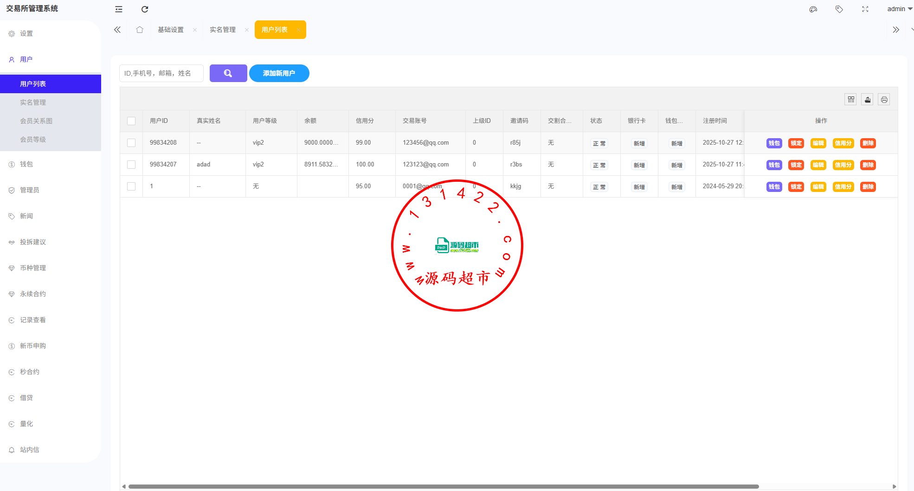
Task: Select the checkbox for user 99834207
Action: click(x=131, y=165)
